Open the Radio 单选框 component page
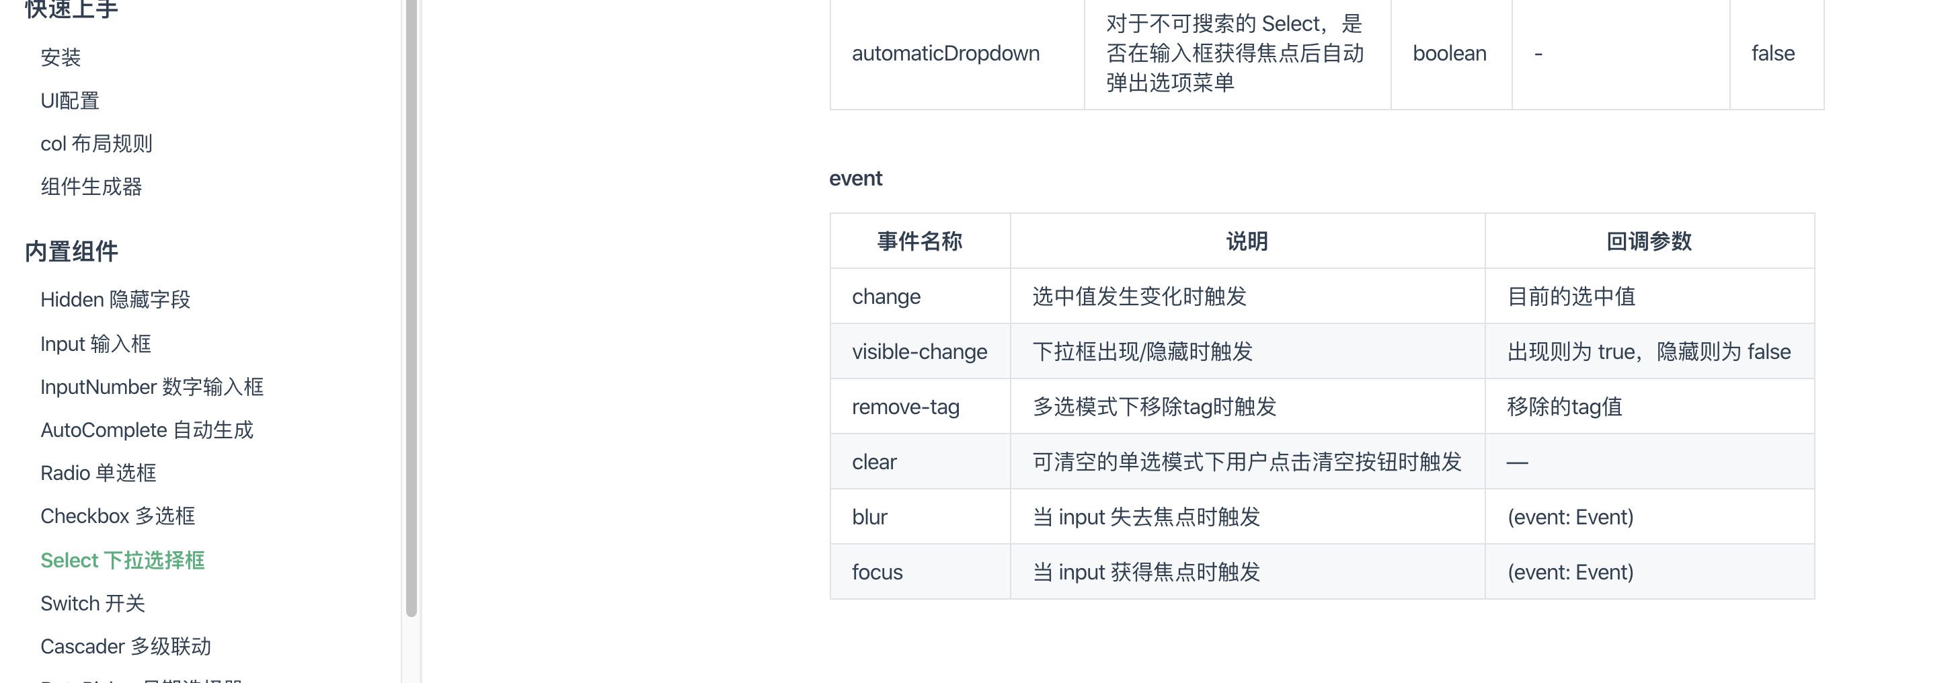The height and width of the screenshot is (683, 1954). [98, 473]
